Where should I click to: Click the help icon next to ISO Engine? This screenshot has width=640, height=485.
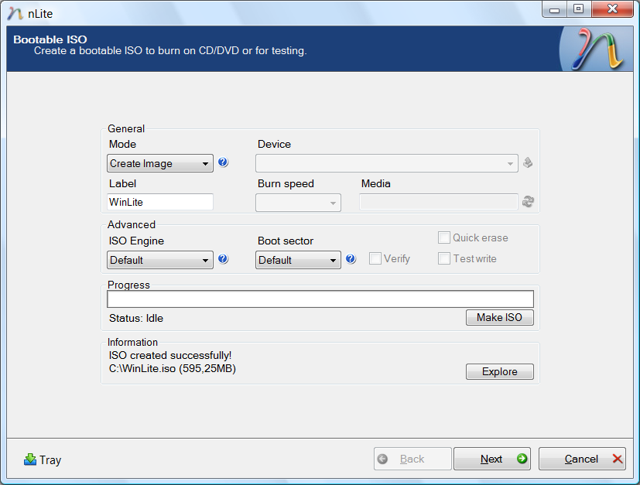coord(223,259)
